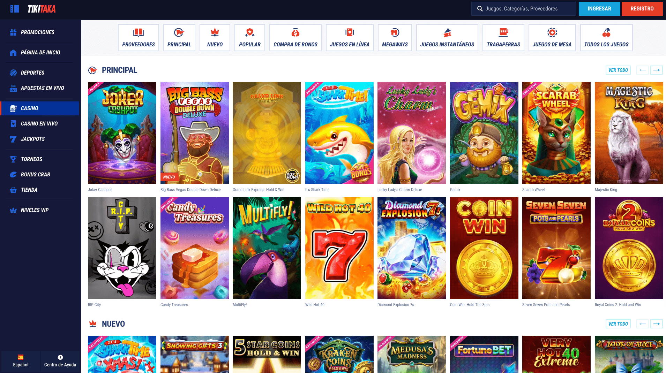Click the Tienda shopping basket icon
The width and height of the screenshot is (666, 373).
point(13,190)
